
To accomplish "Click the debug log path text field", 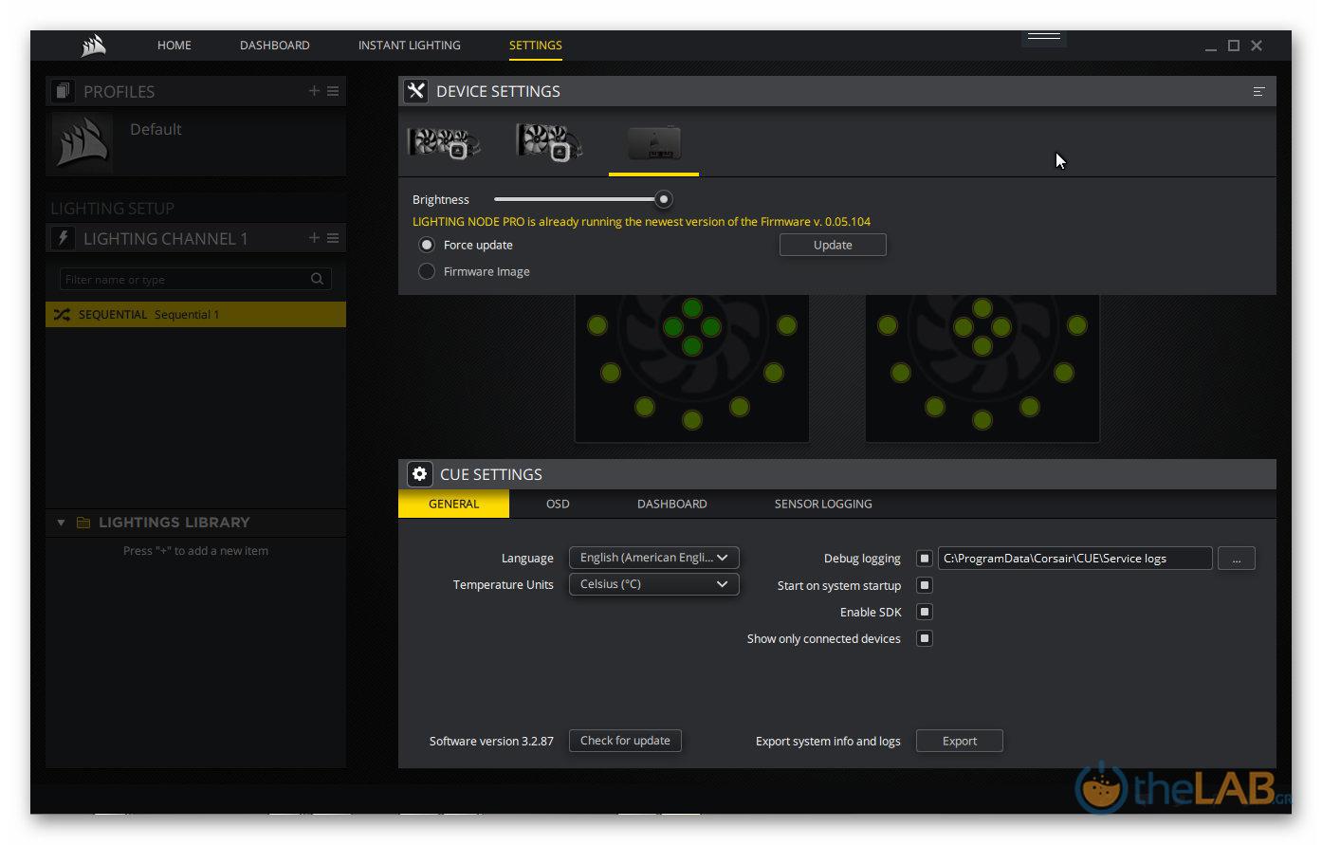I will [x=1074, y=559].
